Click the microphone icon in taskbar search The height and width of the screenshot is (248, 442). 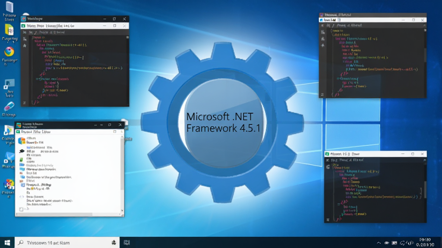[x=114, y=242]
